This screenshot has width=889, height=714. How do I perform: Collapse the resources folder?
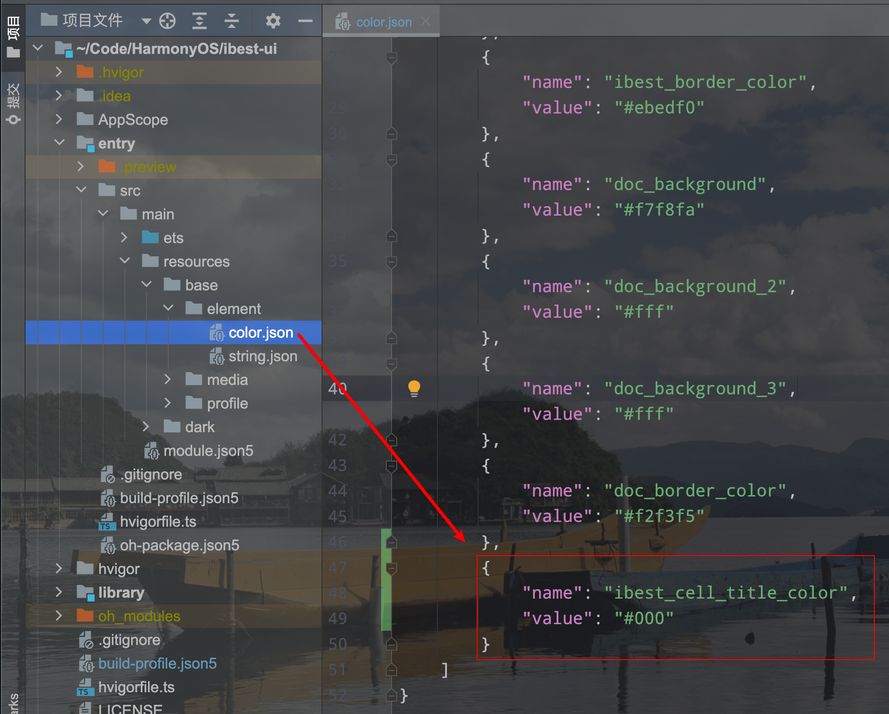click(x=125, y=261)
